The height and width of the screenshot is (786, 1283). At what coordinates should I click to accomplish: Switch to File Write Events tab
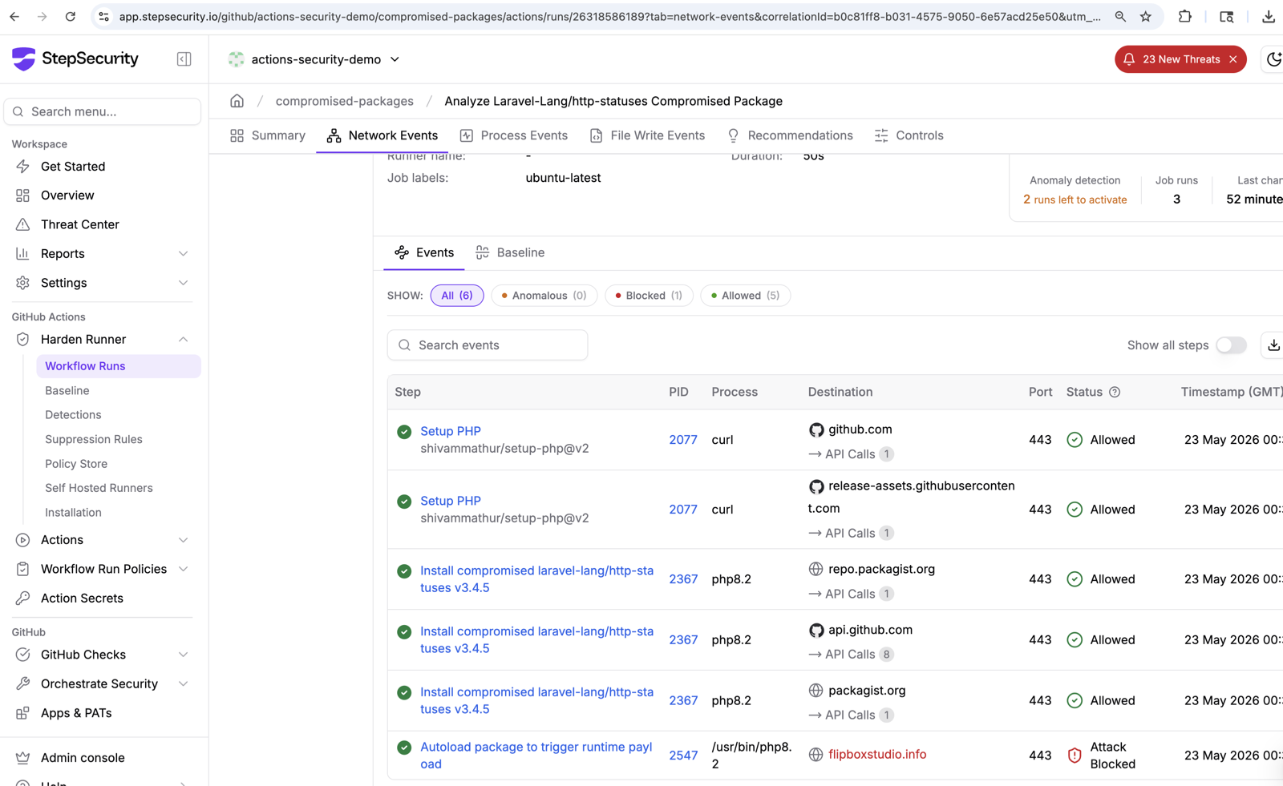pyautogui.click(x=647, y=135)
